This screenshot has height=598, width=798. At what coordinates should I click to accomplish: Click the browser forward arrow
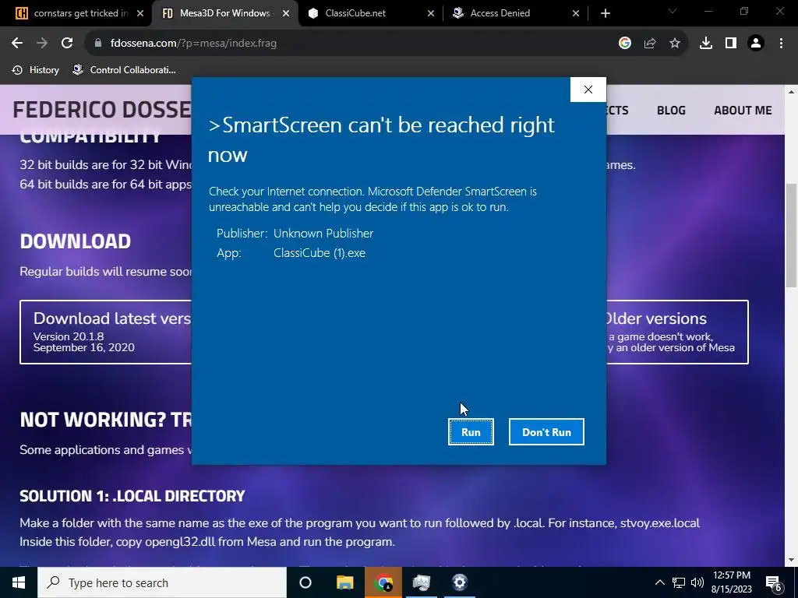pyautogui.click(x=42, y=44)
